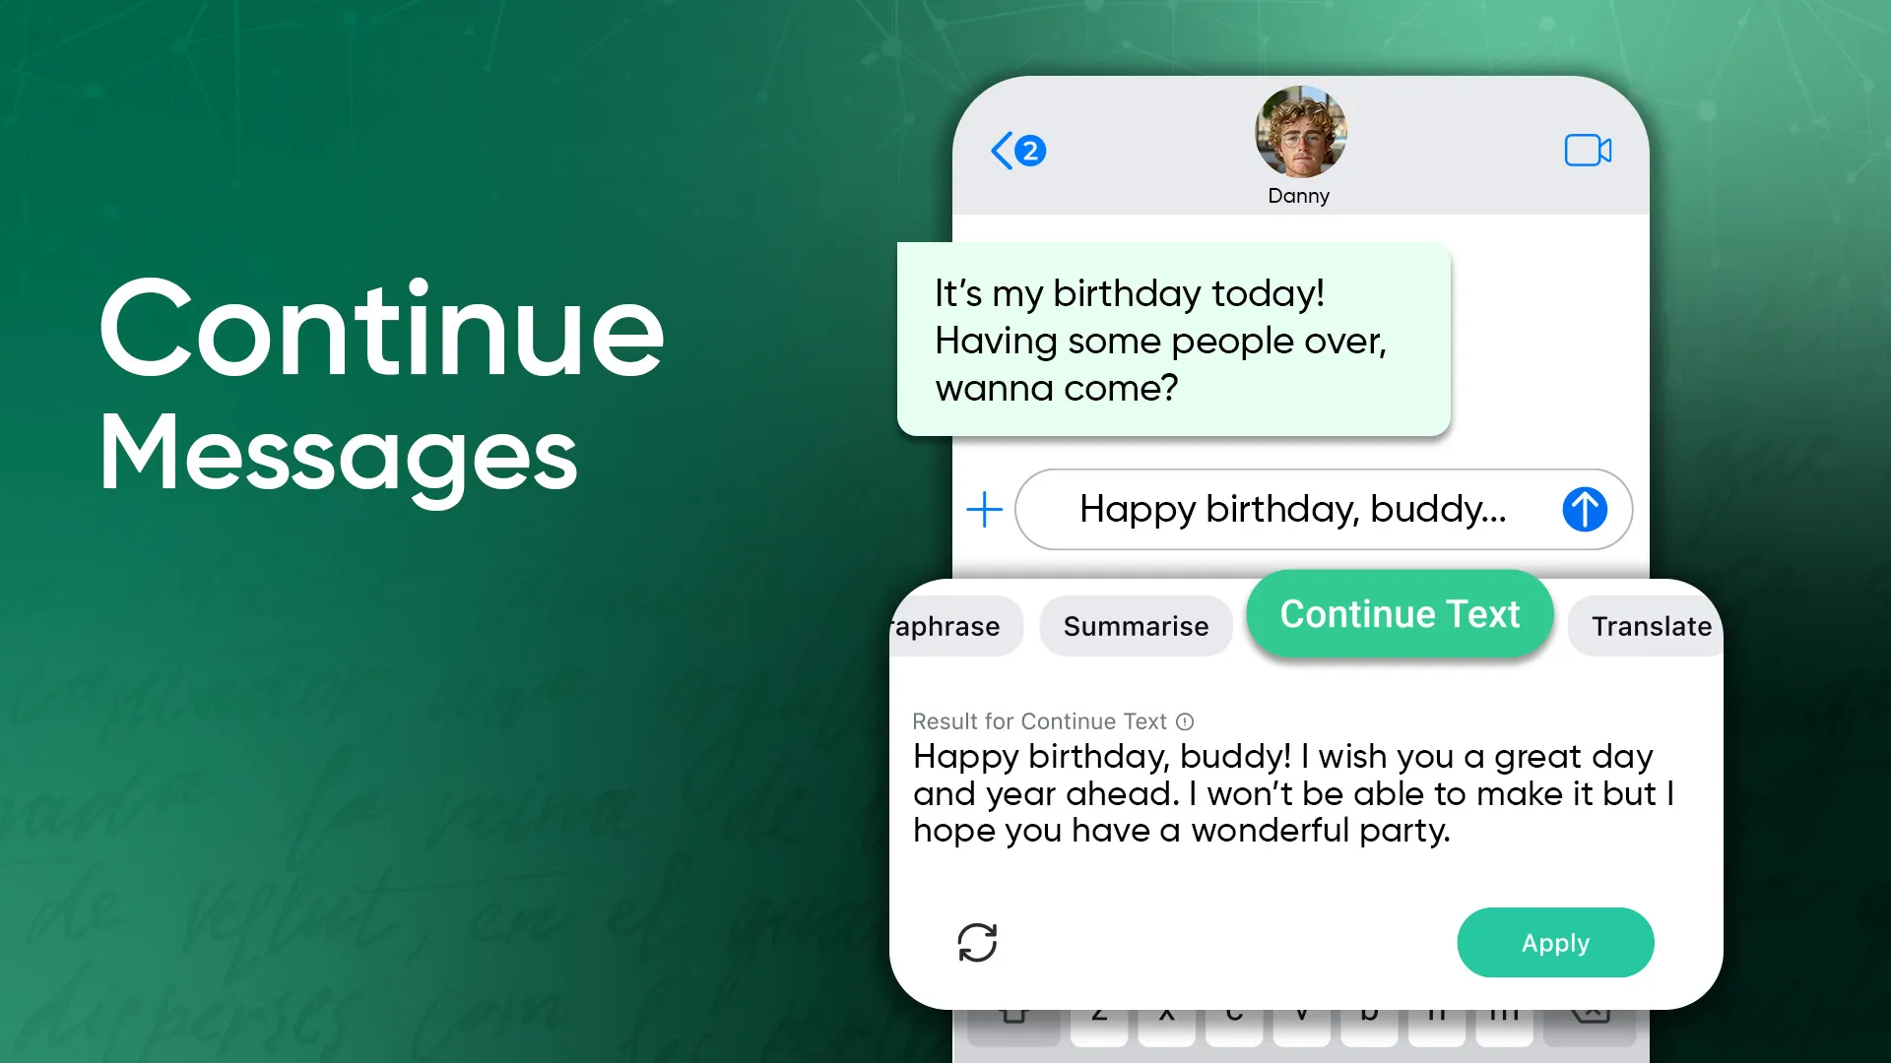Select the Translate tab option

click(1652, 626)
